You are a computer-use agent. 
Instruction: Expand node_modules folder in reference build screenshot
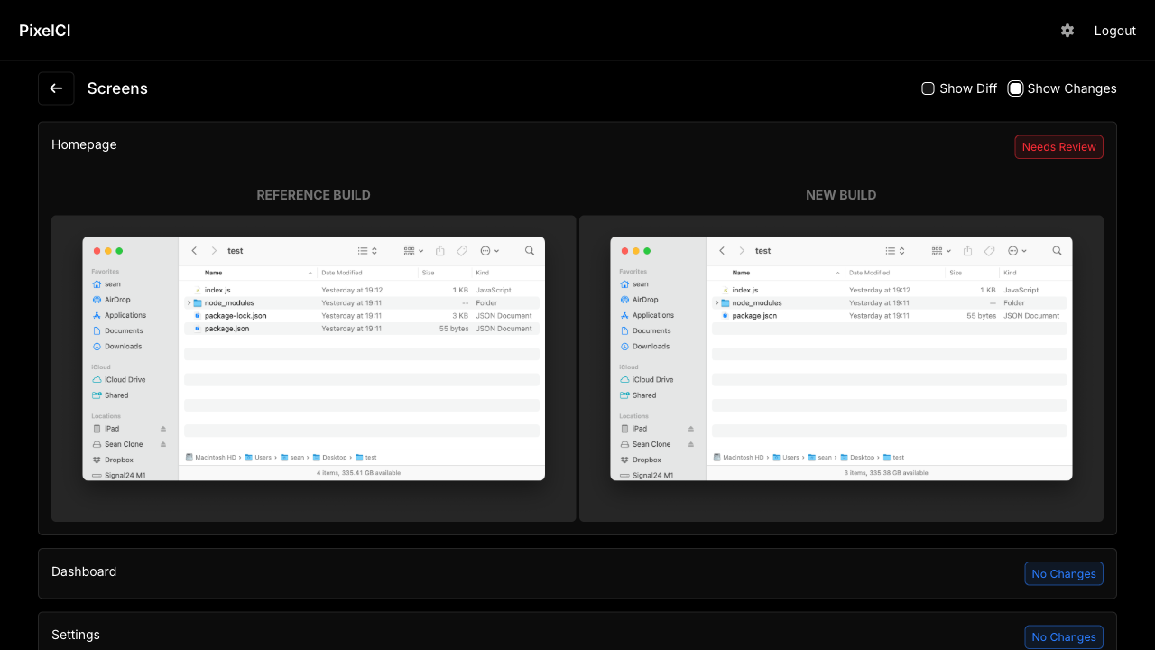[189, 303]
